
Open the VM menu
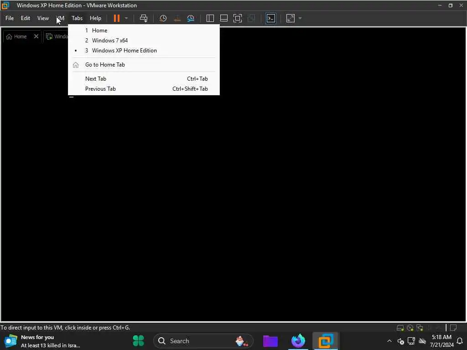[x=60, y=18]
